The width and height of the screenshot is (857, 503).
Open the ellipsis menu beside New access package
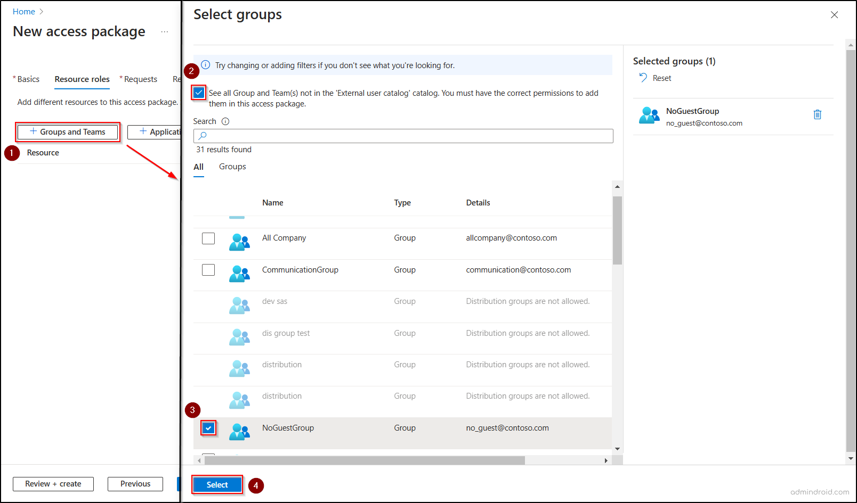[165, 32]
